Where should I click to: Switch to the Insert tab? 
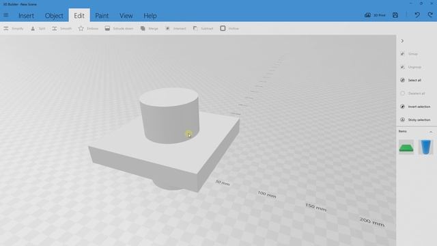[26, 16]
